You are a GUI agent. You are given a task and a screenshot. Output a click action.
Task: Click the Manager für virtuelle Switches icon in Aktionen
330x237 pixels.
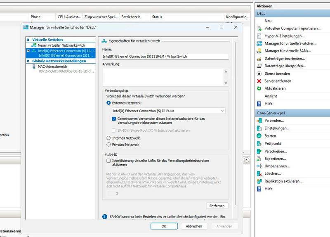tap(259, 43)
